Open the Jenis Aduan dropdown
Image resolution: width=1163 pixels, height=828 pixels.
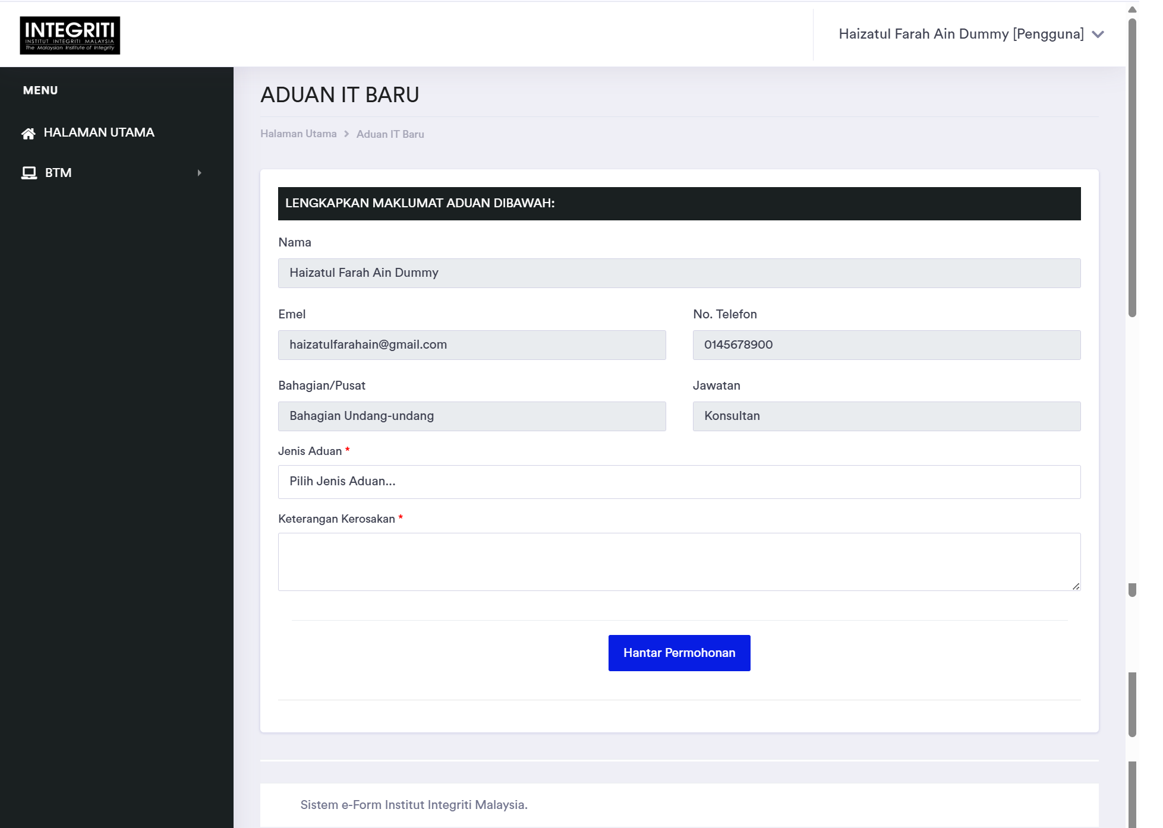click(x=679, y=482)
